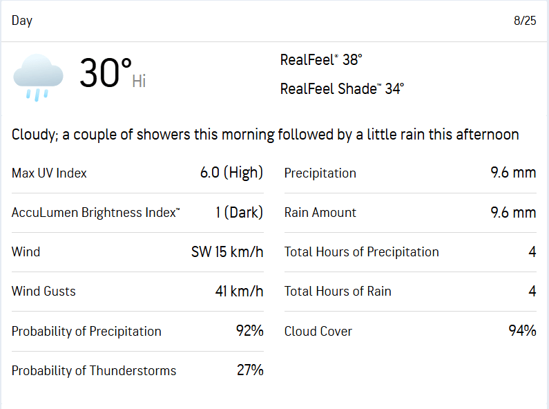The width and height of the screenshot is (549, 409).
Task: Click the rainy cloud weather icon
Action: pos(38,77)
